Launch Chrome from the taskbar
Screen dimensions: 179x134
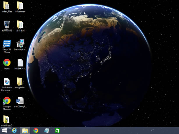[36, 131]
